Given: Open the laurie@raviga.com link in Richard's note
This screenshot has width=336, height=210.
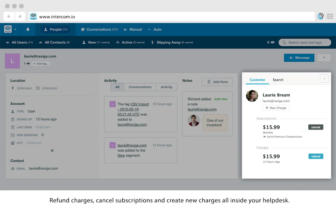Looking at the screenshot, I should point(202,109).
